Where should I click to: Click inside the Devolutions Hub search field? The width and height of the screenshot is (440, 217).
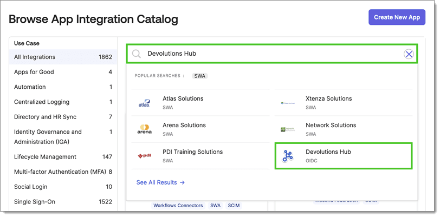[272, 54]
